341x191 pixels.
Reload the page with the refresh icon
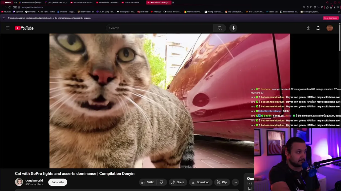(x=9, y=7)
